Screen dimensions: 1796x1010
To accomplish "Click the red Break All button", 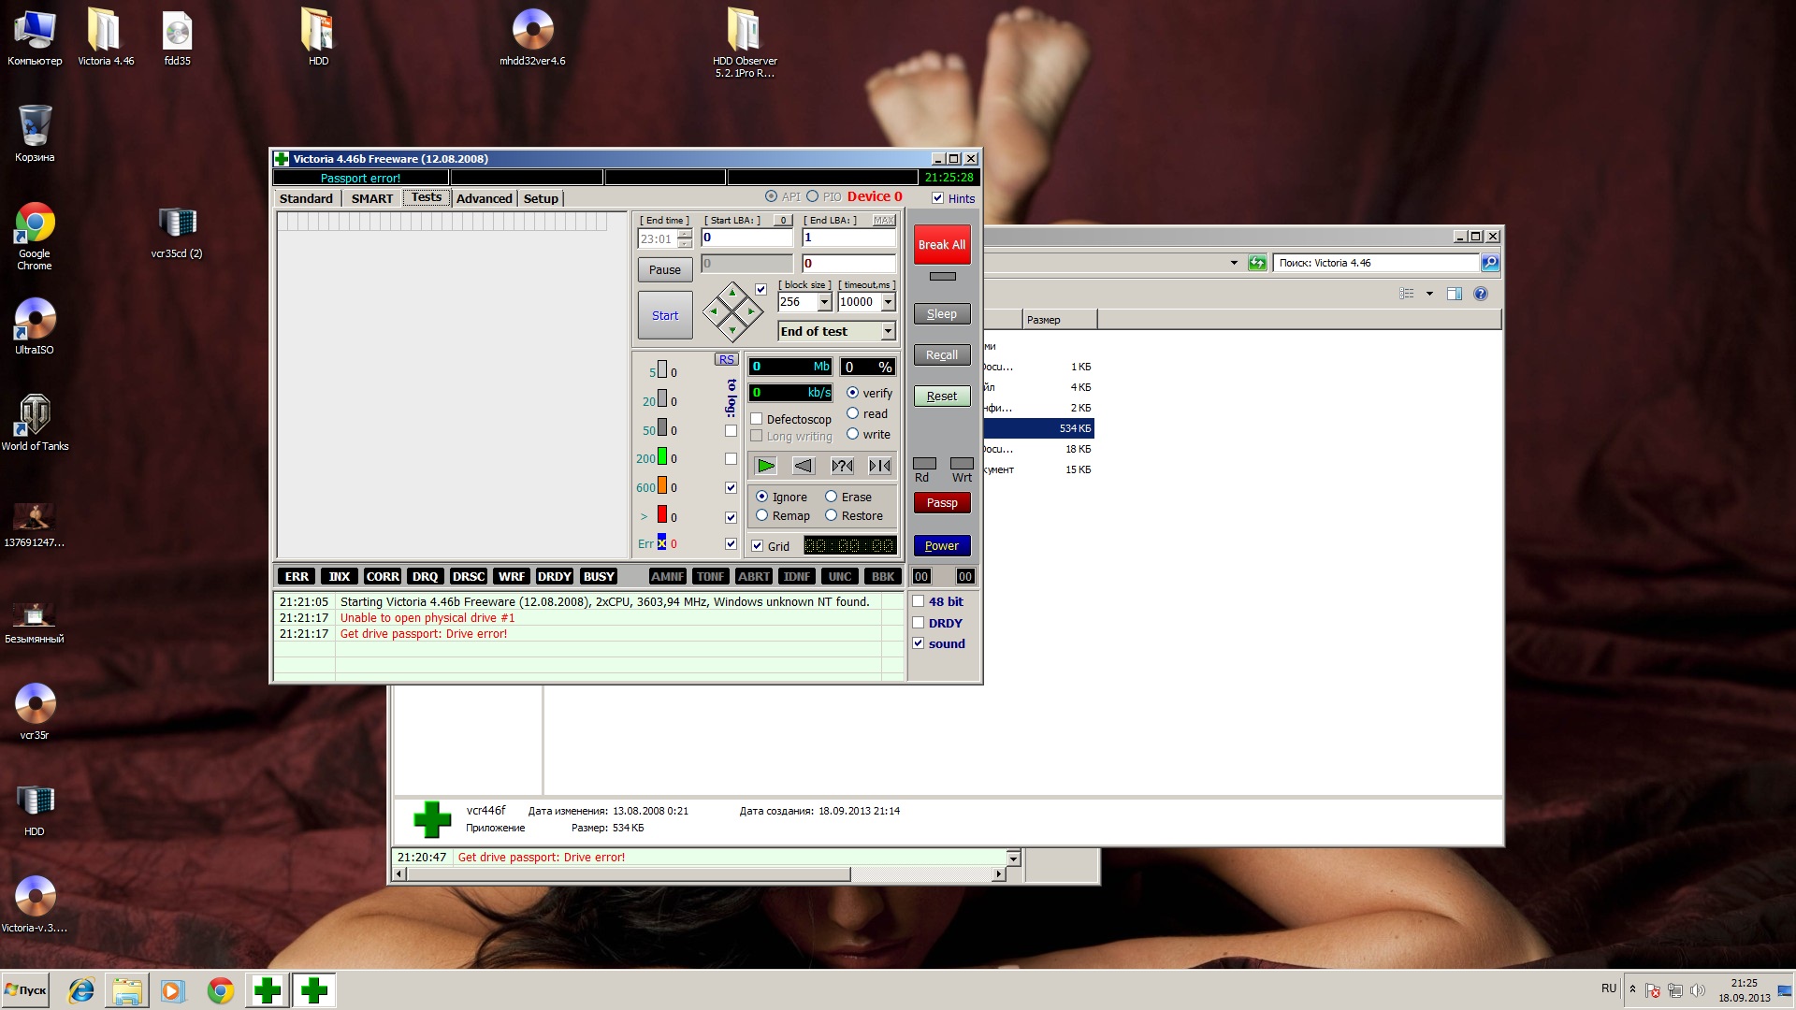I will 941,245.
